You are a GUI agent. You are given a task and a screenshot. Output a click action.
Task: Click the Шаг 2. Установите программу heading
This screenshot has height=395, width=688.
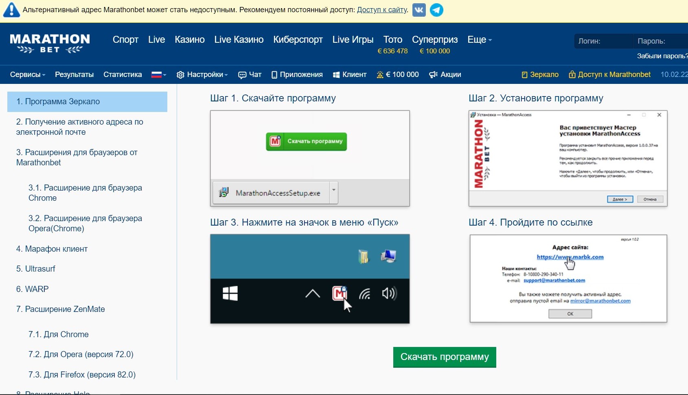(x=536, y=98)
